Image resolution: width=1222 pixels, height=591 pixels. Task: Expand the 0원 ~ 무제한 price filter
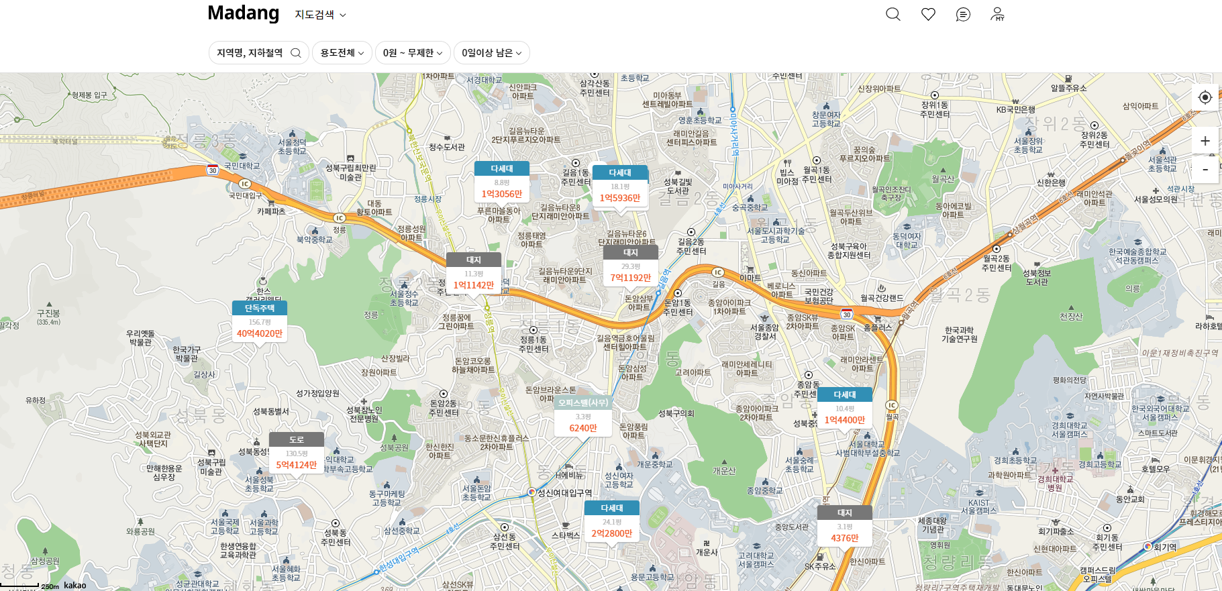pos(413,53)
